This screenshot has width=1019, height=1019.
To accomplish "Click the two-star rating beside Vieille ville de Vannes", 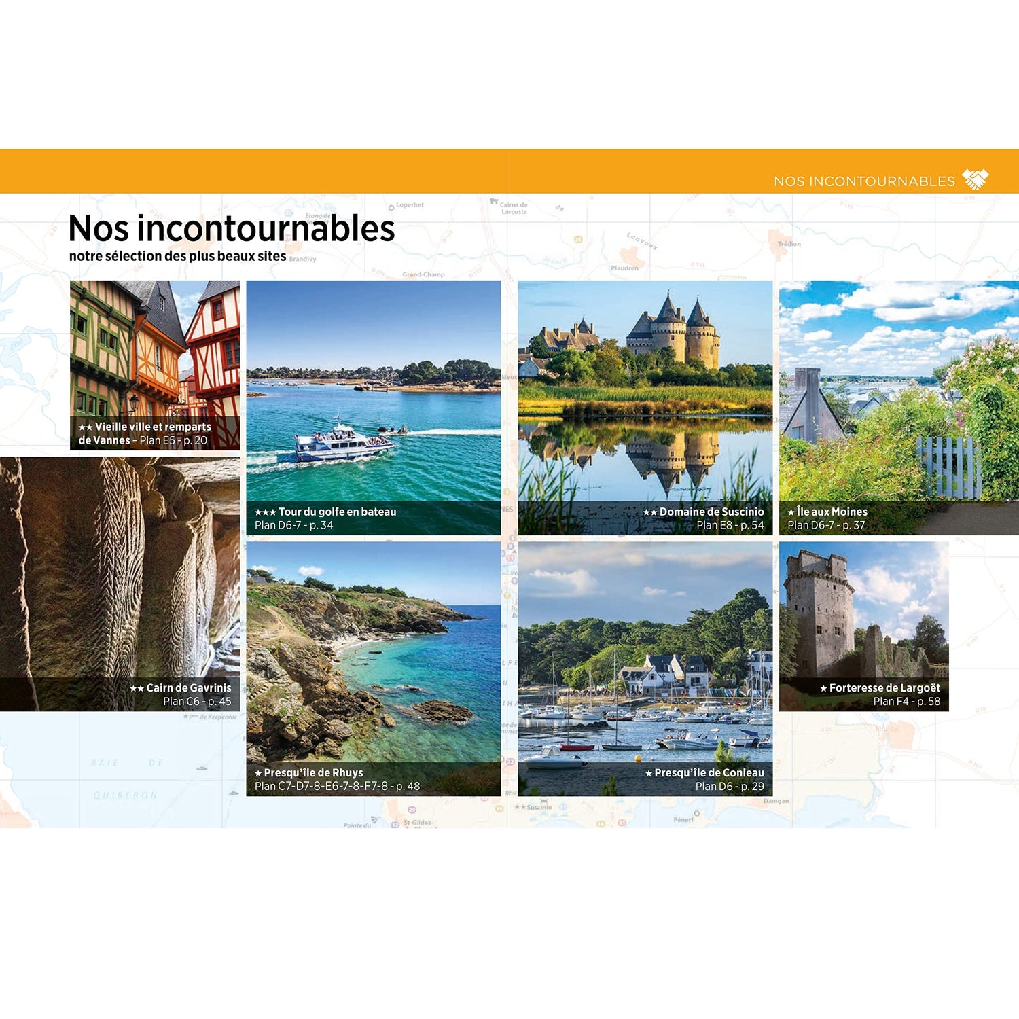I will click(84, 427).
